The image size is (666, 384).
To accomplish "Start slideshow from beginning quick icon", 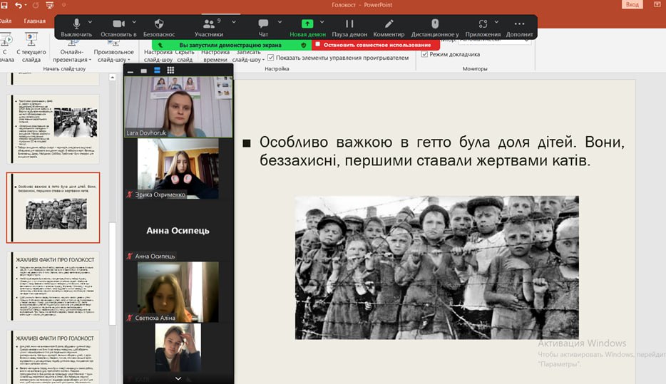I will tap(50, 5).
